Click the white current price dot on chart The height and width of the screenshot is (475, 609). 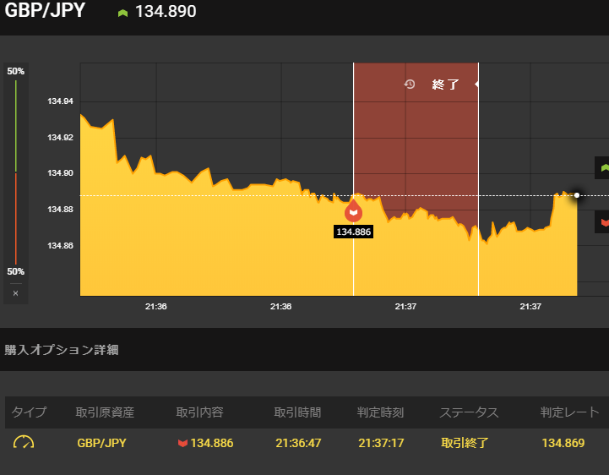click(577, 195)
